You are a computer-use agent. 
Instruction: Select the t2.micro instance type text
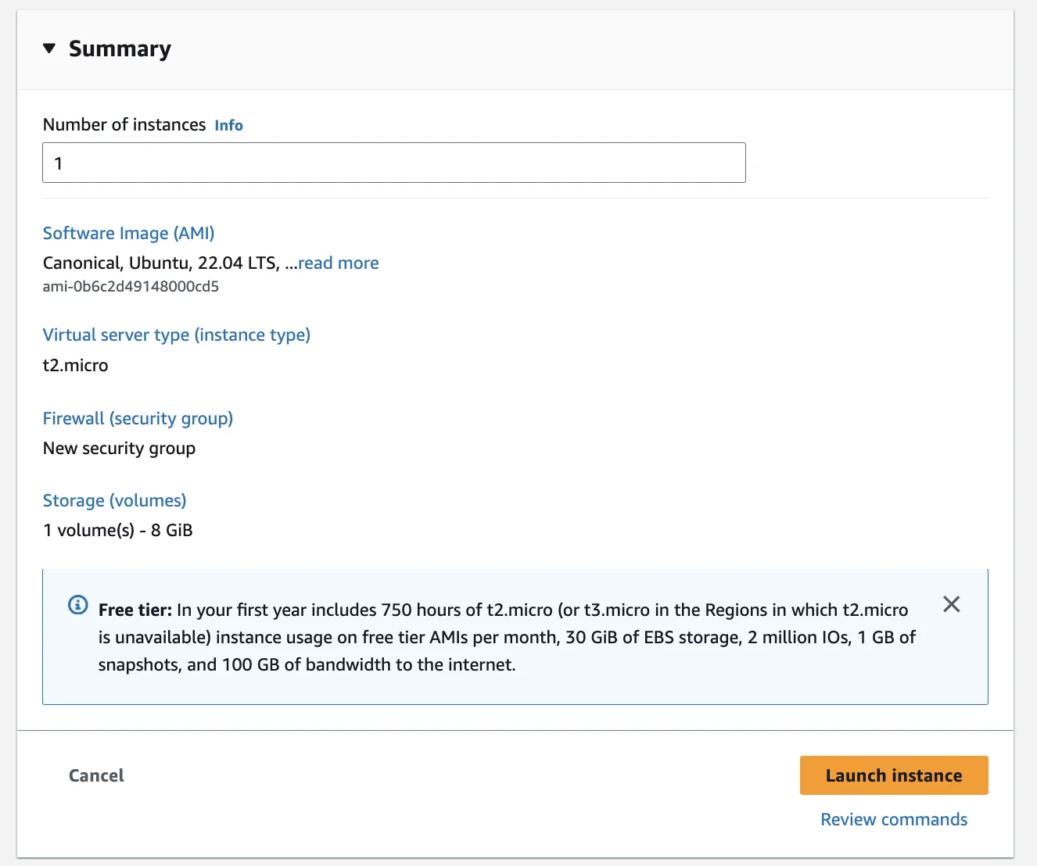pos(75,365)
